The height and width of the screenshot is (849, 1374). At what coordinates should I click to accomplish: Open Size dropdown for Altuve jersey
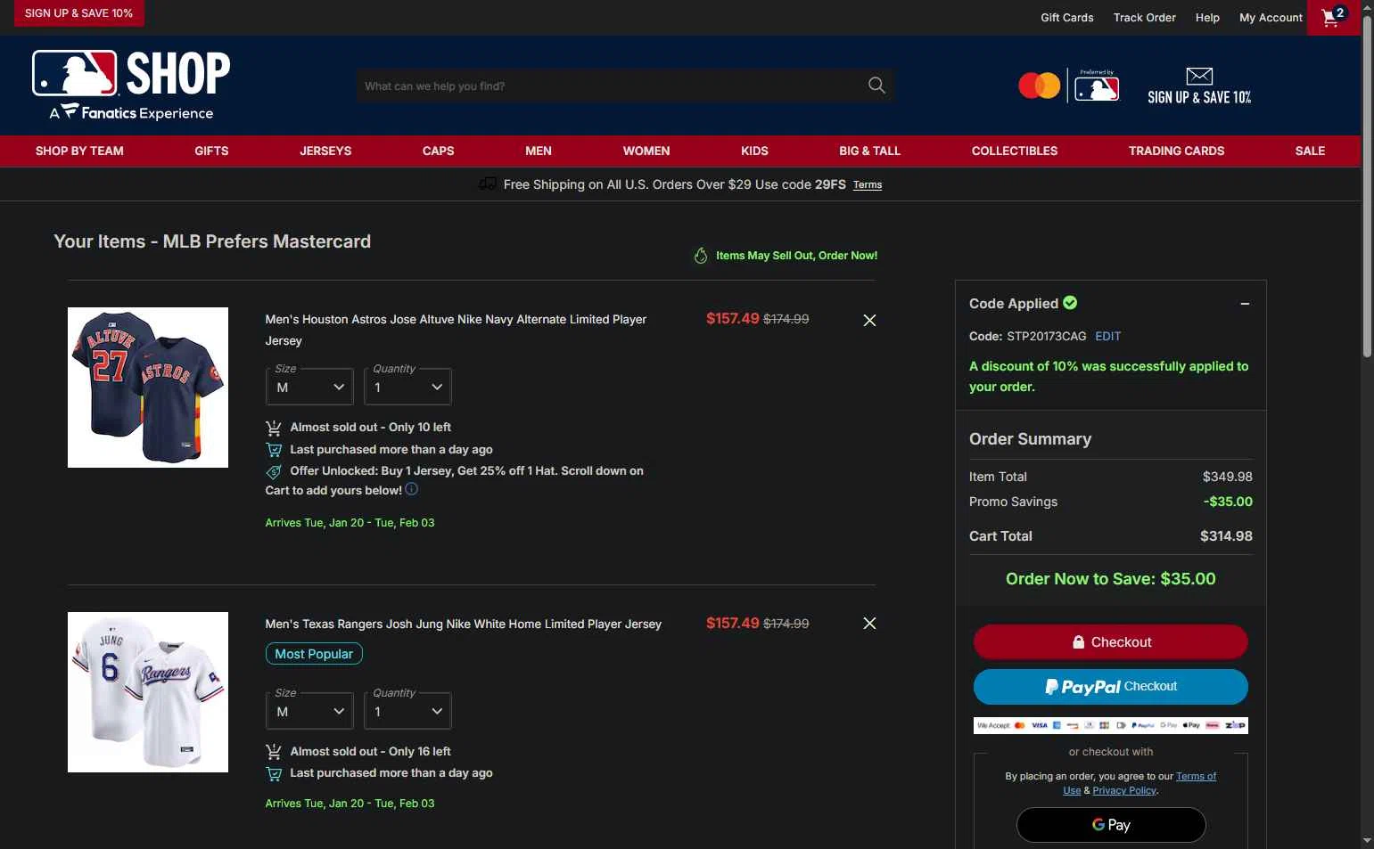pyautogui.click(x=309, y=387)
